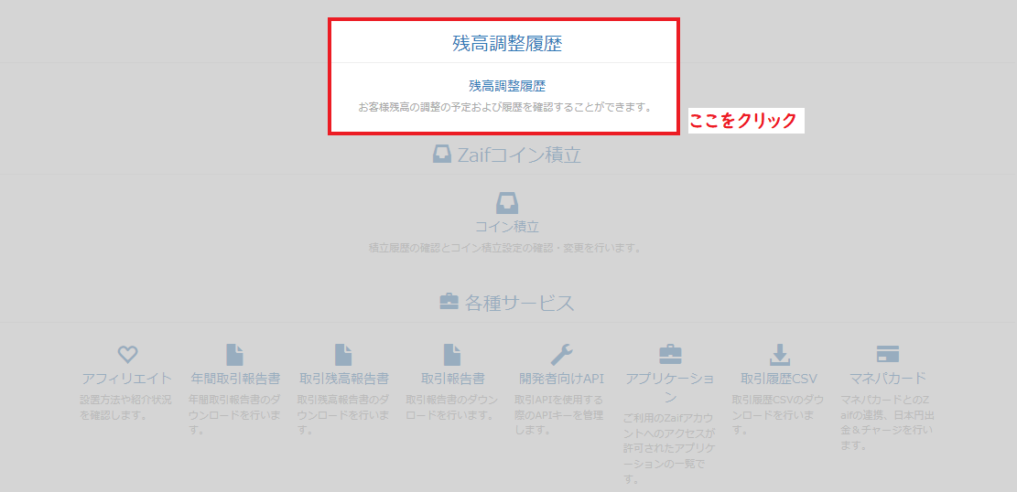Click the credit card icon above マネパカード
This screenshot has width=1017, height=492.
pyautogui.click(x=887, y=354)
